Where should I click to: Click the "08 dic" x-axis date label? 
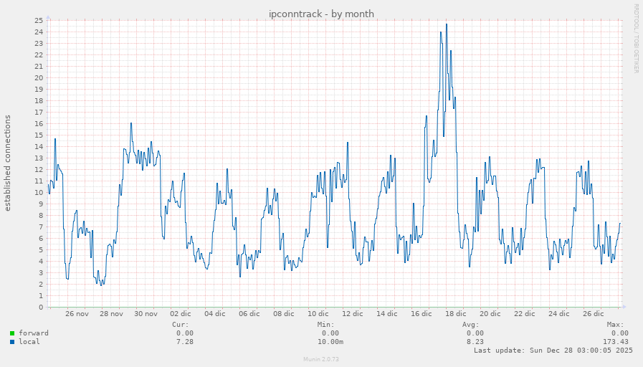(284, 314)
